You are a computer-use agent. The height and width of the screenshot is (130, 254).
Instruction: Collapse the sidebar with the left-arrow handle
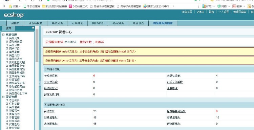pos(40,83)
